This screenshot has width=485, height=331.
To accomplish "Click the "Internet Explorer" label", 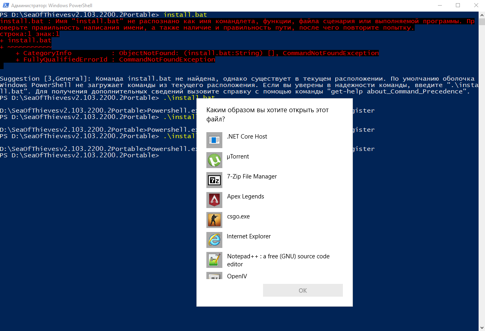I will click(x=249, y=236).
